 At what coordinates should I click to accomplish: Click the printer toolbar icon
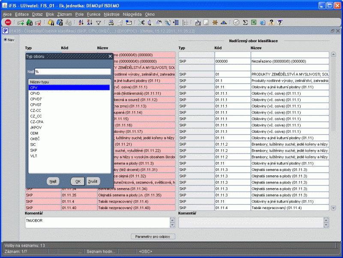[111, 23]
